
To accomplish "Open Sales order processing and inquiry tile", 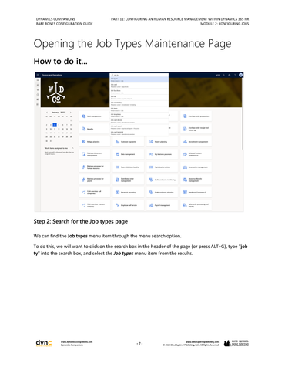I will pyautogui.click(x=196, y=205).
